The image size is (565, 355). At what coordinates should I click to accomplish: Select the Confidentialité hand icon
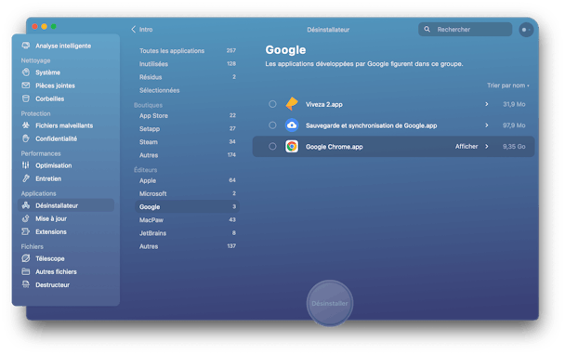click(26, 138)
